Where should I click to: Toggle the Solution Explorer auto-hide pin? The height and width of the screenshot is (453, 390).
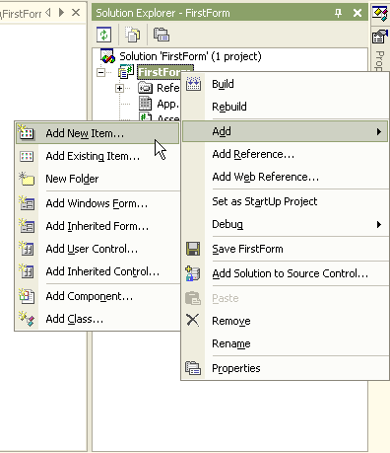(x=338, y=13)
